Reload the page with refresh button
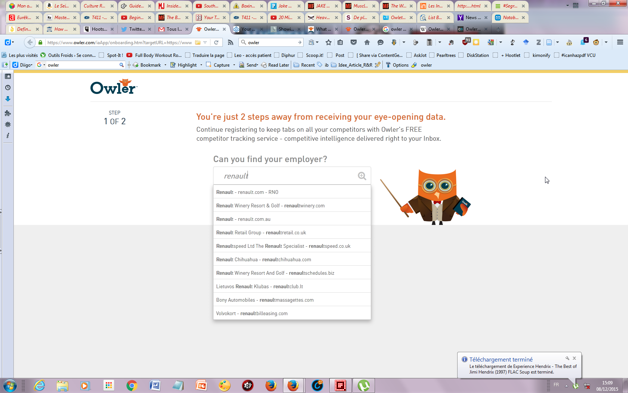Screen dimensions: 628x393 pyautogui.click(x=216, y=42)
